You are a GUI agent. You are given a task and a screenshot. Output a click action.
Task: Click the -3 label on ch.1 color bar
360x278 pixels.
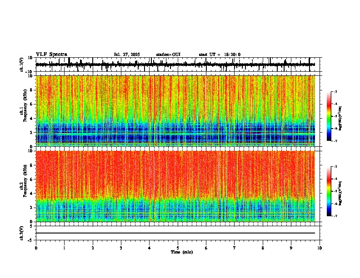[x=335, y=92]
